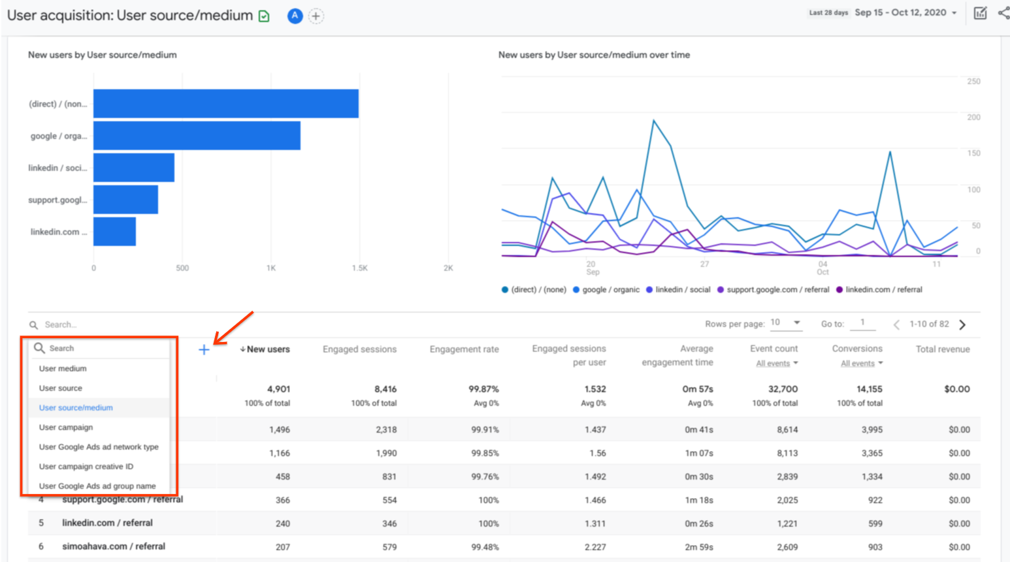Click the share report icon
This screenshot has height=562, width=1010.
point(1003,13)
